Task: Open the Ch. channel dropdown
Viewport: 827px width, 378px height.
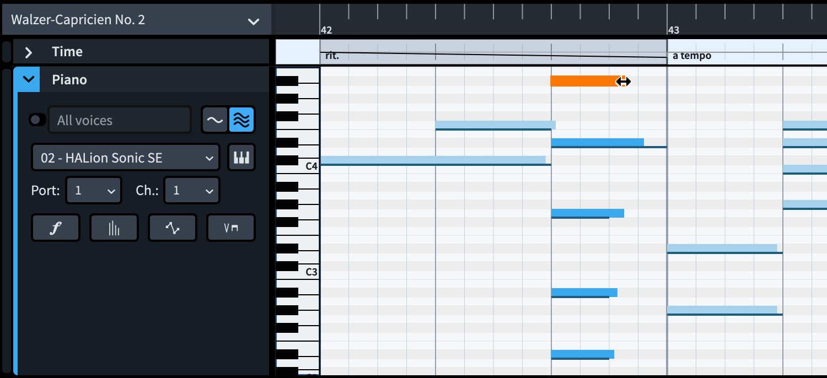Action: [191, 191]
